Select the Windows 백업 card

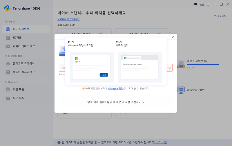(x=202, y=90)
